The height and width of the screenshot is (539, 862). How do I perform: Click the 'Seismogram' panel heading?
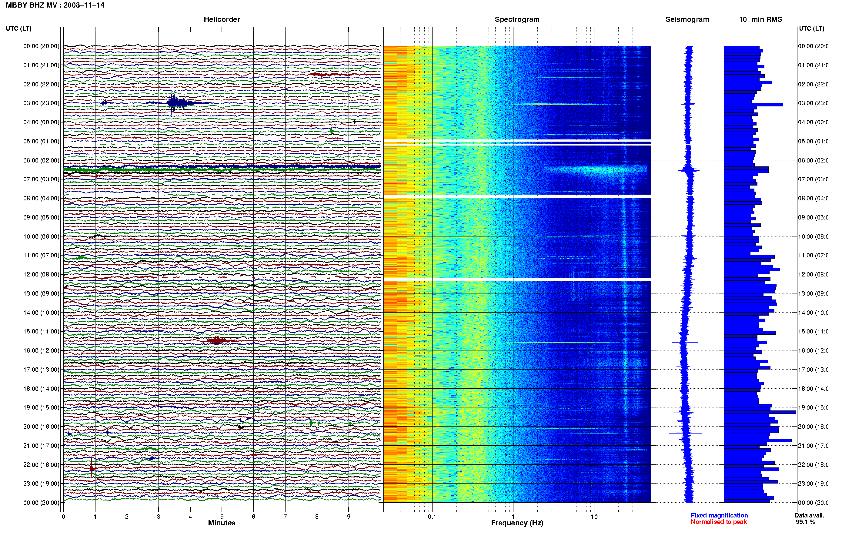tap(687, 19)
